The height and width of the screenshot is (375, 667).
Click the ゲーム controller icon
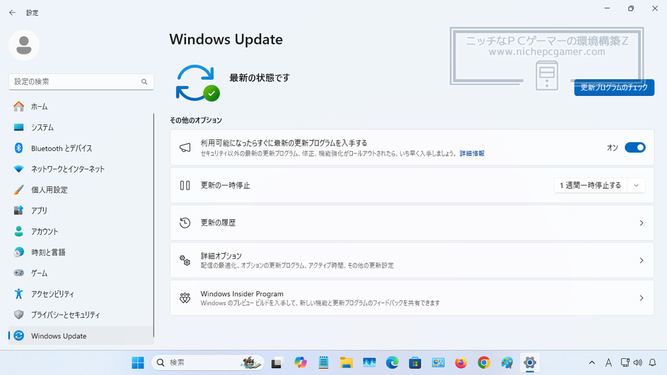tap(19, 273)
